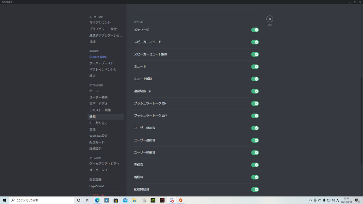Open network status tray icon
This screenshot has width=363, height=204.
click(328, 200)
